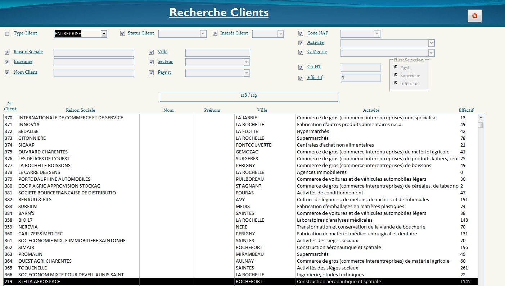Open the Type Client ENTREPRISE dropdown
The image size is (505, 286).
pos(104,34)
